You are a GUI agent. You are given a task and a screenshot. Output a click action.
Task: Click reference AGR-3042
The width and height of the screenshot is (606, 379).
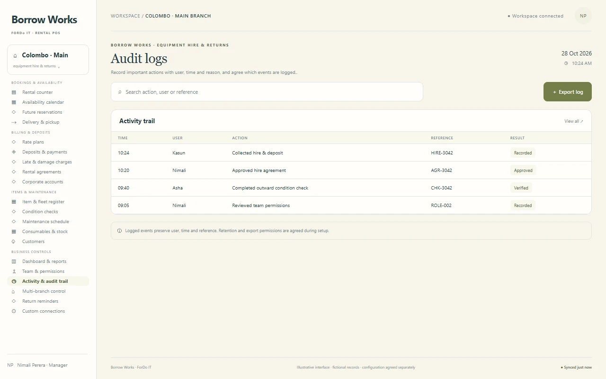(x=441, y=171)
